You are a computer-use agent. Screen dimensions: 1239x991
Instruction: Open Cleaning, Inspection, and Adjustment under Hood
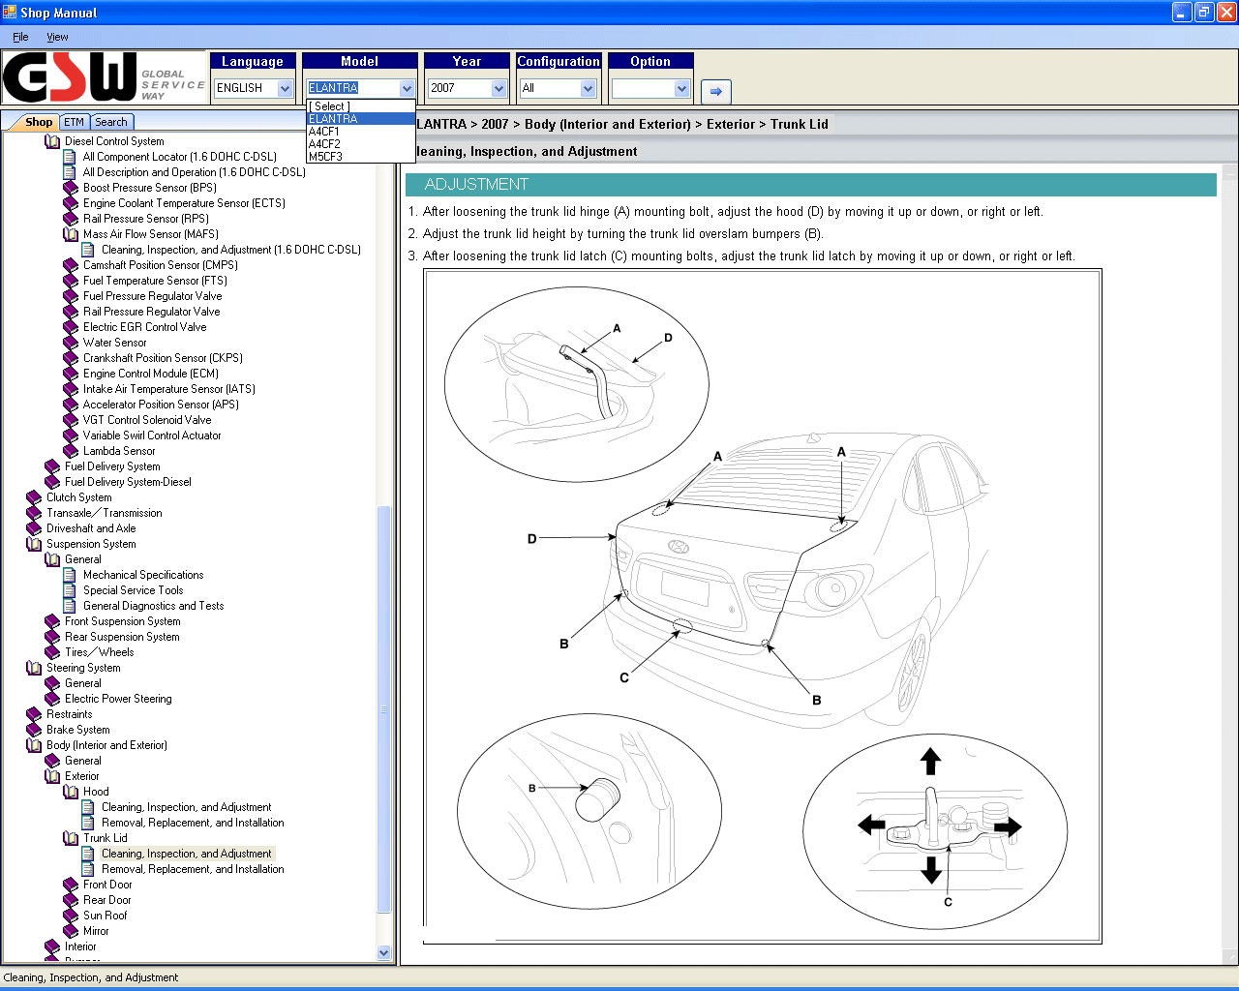(x=186, y=807)
